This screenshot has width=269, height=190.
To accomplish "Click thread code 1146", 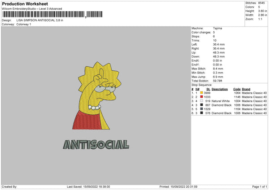I will [x=237, y=97].
